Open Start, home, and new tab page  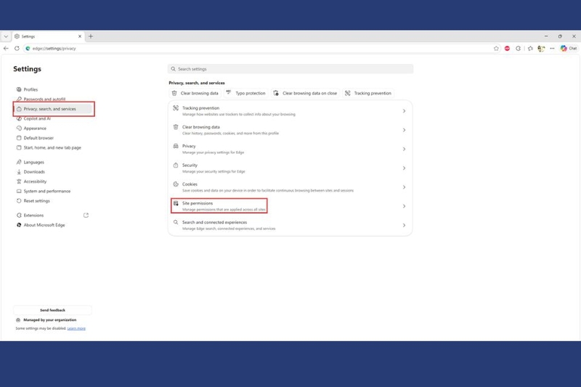[x=52, y=147]
